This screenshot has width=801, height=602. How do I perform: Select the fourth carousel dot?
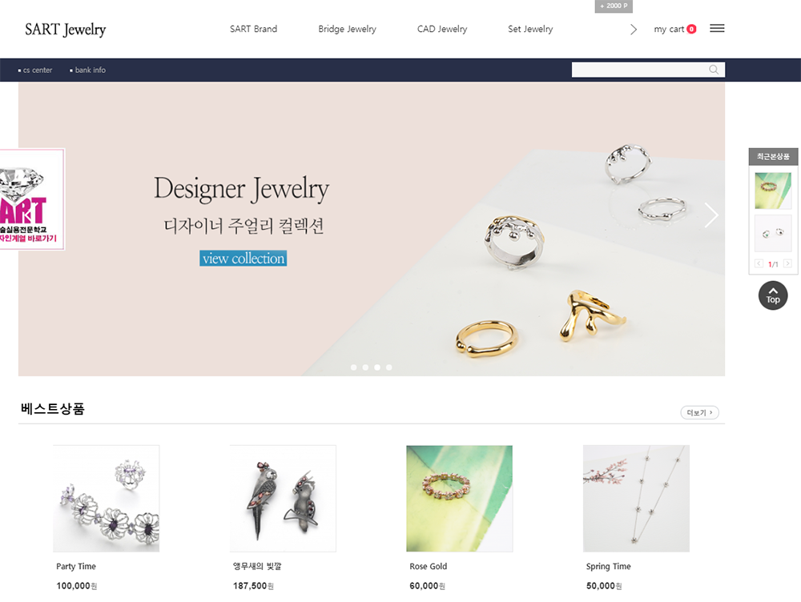coord(388,367)
